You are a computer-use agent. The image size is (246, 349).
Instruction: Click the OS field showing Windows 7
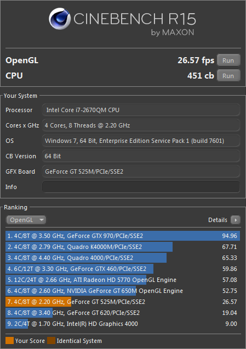[141, 141]
